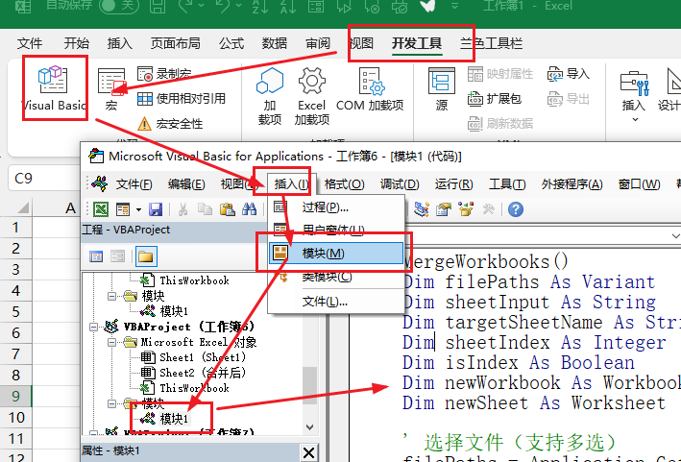Switch to the 文件 ribbon tab
Image resolution: width=681 pixels, height=462 pixels.
pyautogui.click(x=30, y=43)
